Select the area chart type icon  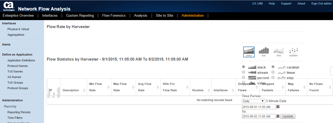249,52
